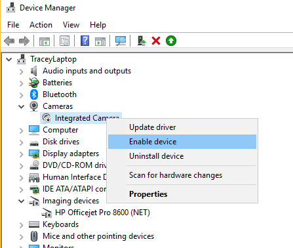Viewport: 293px width, 248px height.
Task: Open the Properties toolbar icon
Action: [x=65, y=41]
